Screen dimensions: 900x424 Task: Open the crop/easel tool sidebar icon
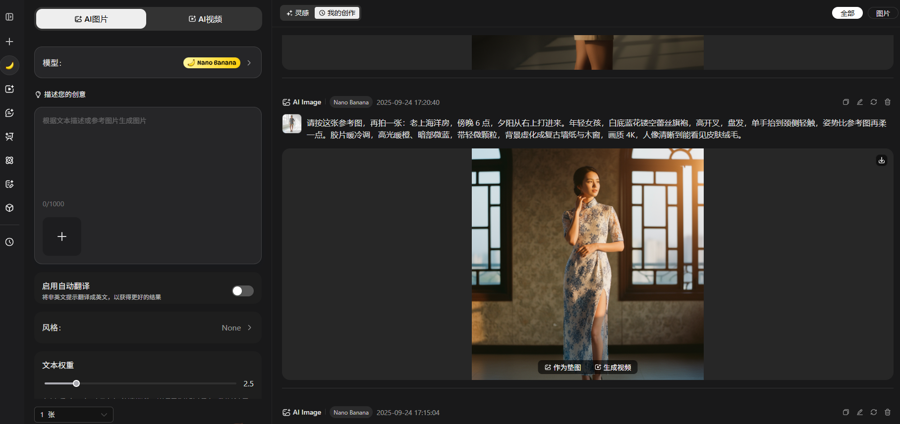(x=9, y=137)
